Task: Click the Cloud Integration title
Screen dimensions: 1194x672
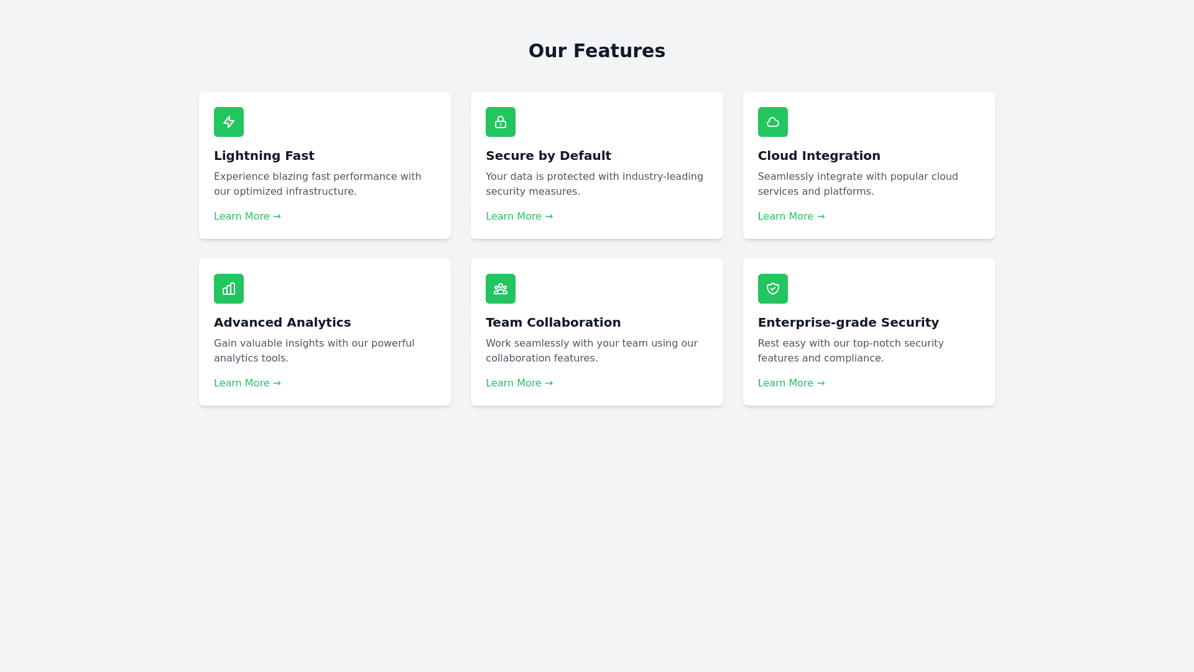Action: (x=818, y=156)
